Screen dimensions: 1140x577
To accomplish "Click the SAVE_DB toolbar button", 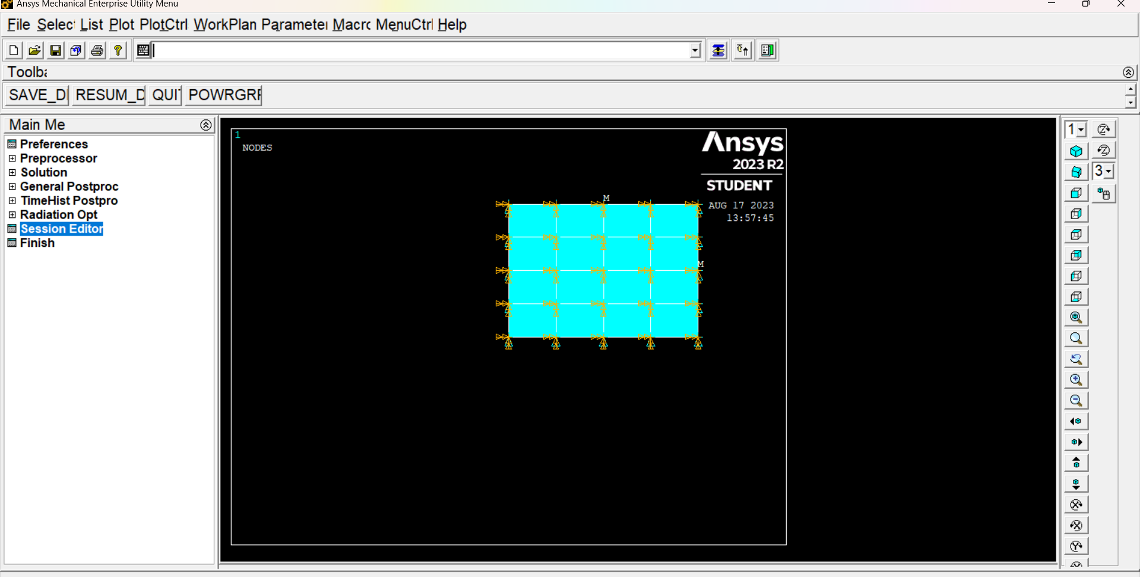I will pos(37,95).
